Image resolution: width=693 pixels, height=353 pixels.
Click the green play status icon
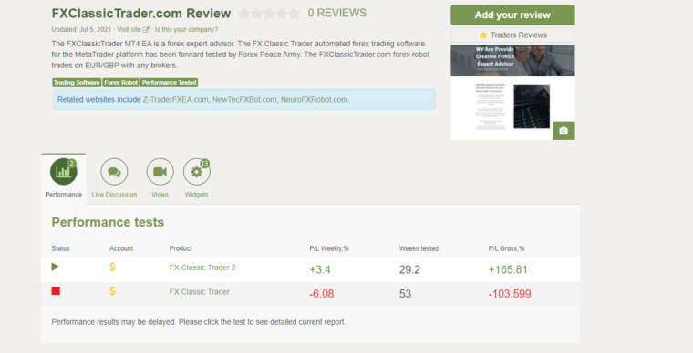point(56,267)
